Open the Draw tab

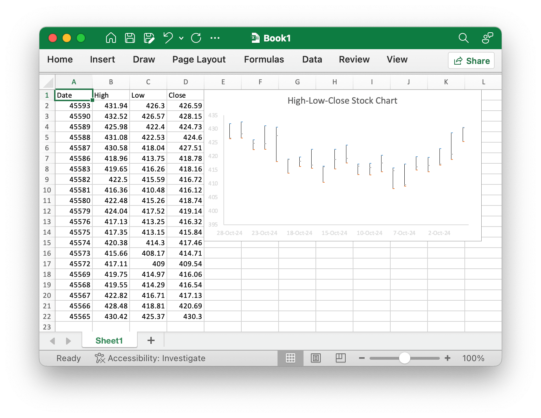[144, 59]
